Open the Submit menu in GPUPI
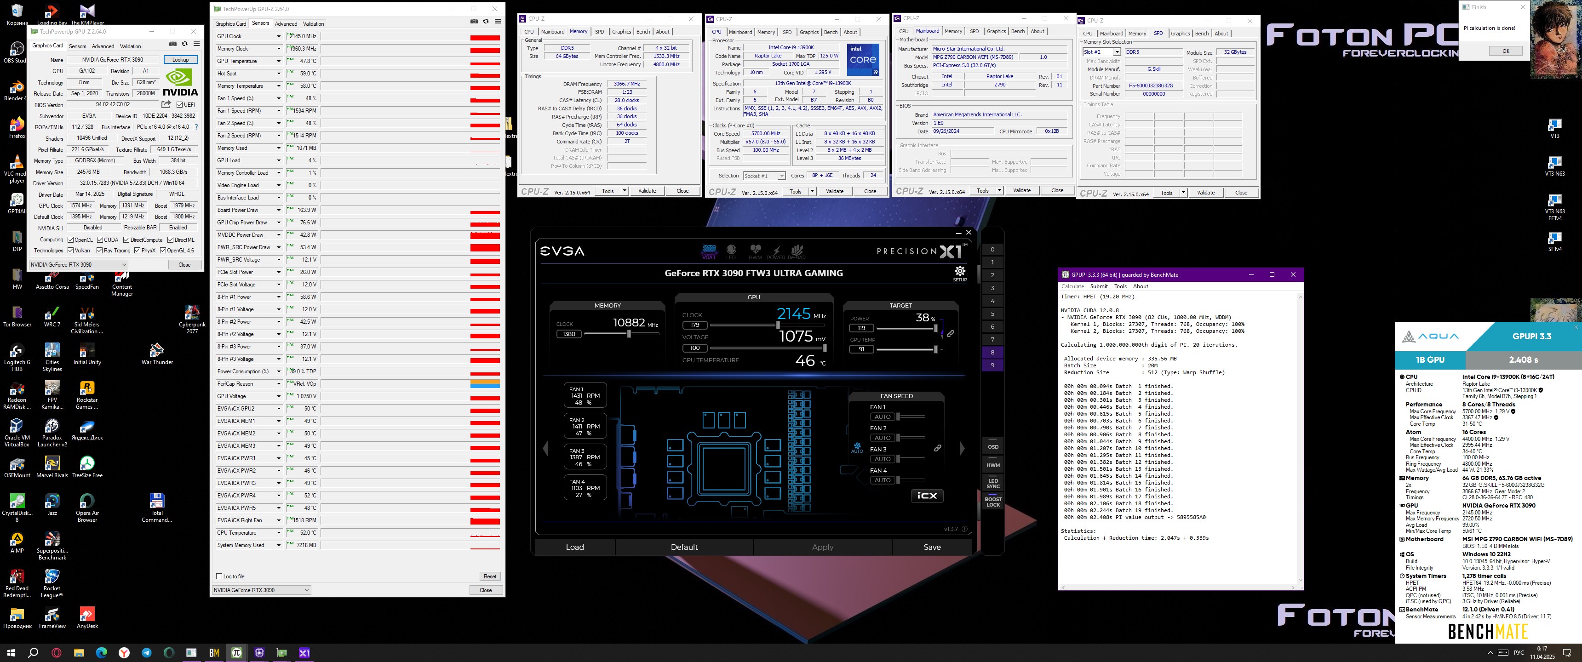 pos(1099,286)
